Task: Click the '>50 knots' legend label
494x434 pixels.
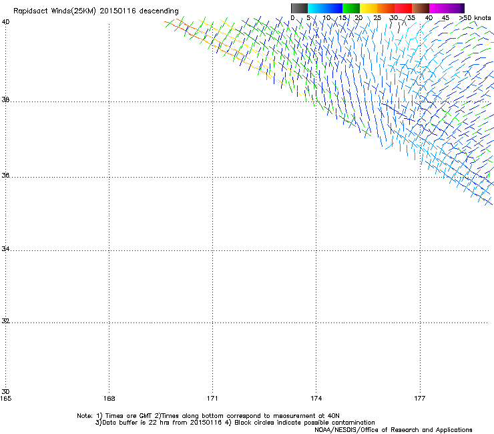Action: click(x=475, y=18)
